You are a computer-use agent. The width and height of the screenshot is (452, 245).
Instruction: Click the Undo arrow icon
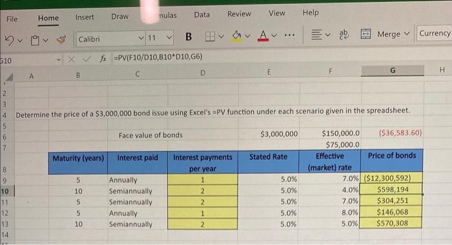pyautogui.click(x=9, y=41)
